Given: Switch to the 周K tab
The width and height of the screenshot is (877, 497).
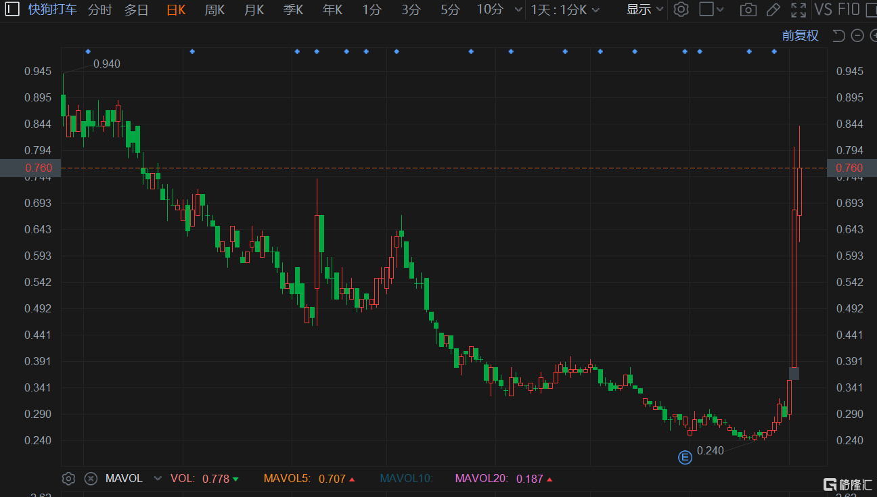Looking at the screenshot, I should (x=215, y=9).
